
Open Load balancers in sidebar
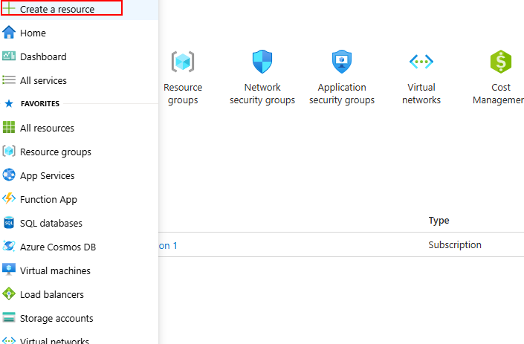pos(52,294)
